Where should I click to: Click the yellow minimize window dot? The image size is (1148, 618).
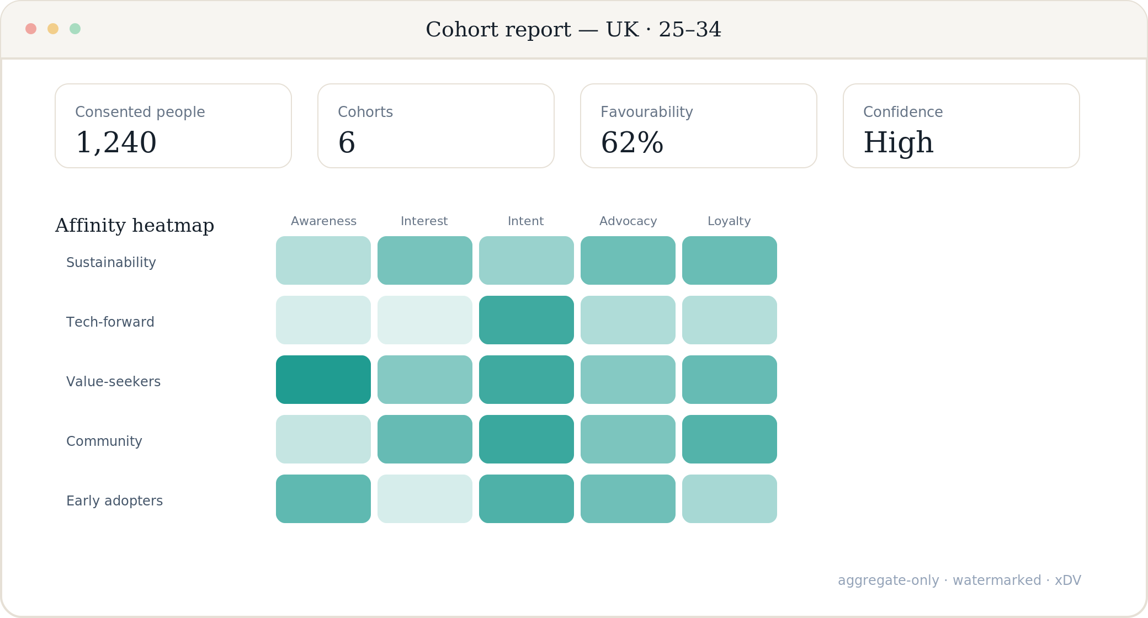53,29
